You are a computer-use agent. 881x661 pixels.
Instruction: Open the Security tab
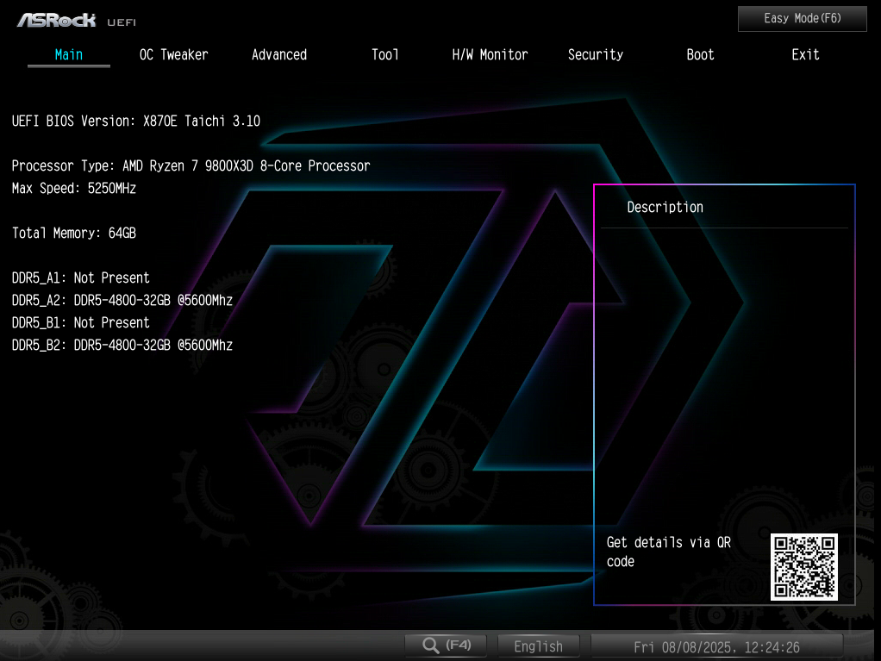[596, 54]
